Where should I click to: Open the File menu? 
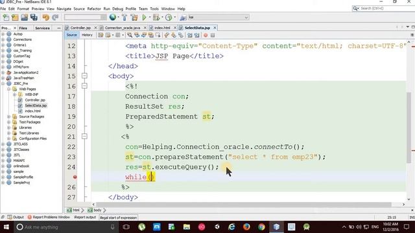[x=3, y=8]
